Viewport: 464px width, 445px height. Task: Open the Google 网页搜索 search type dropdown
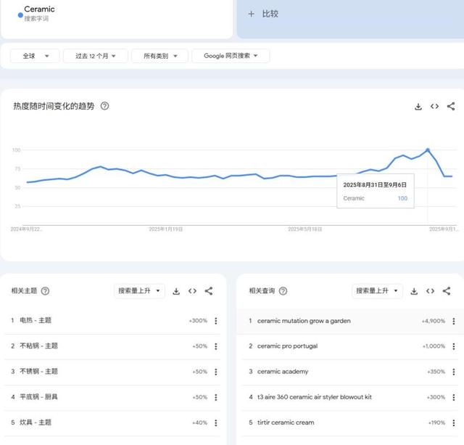231,56
